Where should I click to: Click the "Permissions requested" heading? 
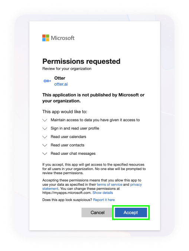coord(81,61)
